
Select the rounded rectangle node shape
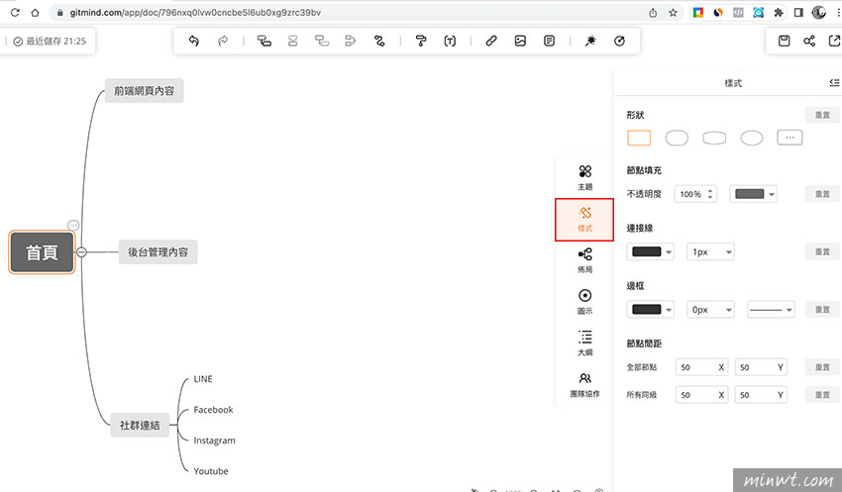point(677,138)
